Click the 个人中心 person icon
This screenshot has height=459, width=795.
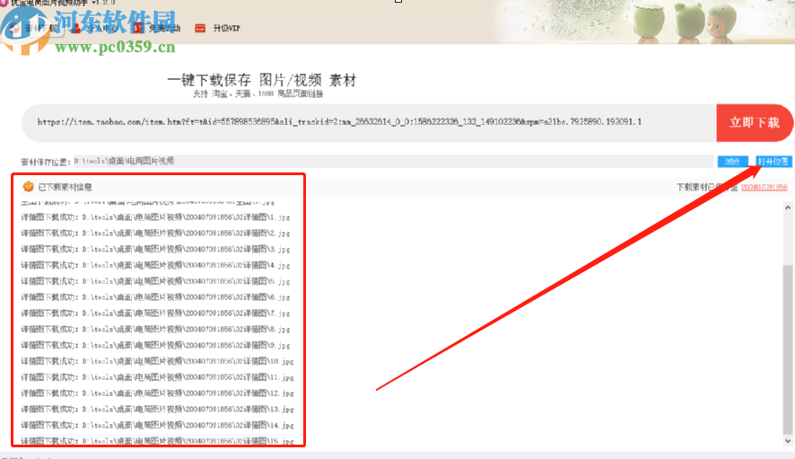click(76, 28)
